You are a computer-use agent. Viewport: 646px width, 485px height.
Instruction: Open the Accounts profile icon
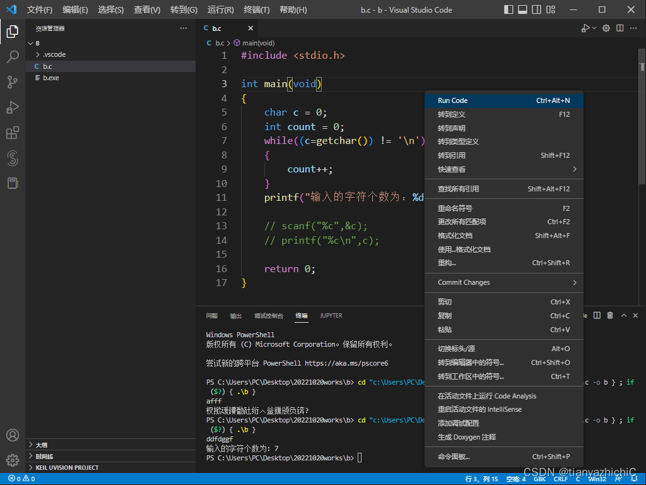click(13, 435)
